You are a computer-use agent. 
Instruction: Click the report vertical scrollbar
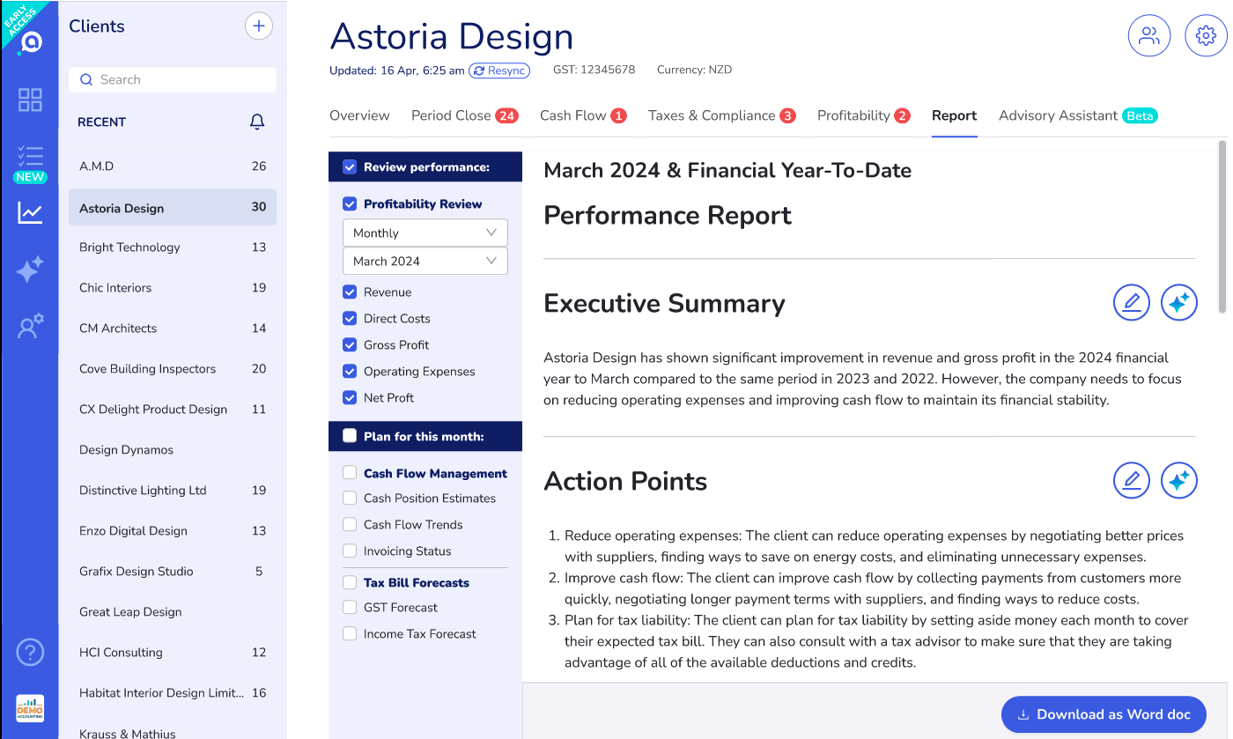(x=1222, y=226)
